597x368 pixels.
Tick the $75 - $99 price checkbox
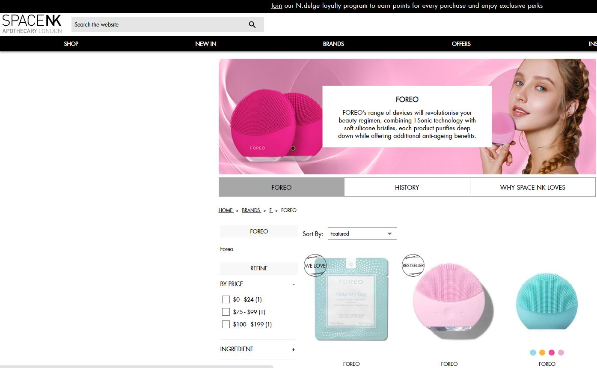[x=226, y=312]
